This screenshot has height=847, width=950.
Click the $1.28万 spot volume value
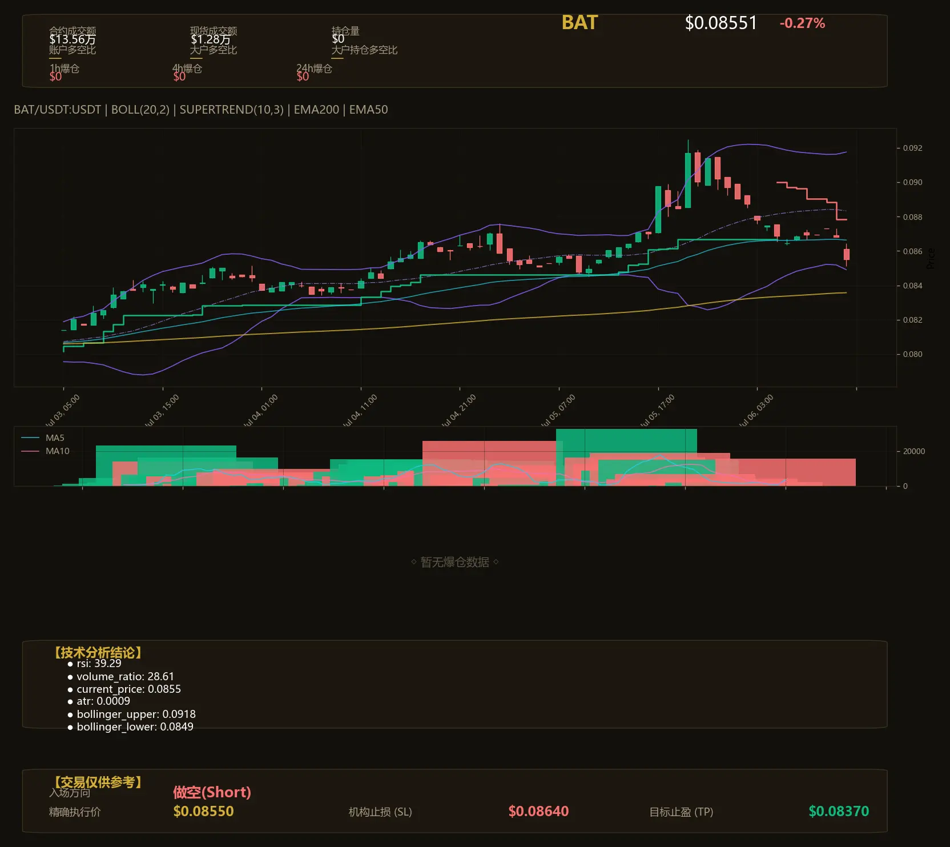click(x=211, y=39)
